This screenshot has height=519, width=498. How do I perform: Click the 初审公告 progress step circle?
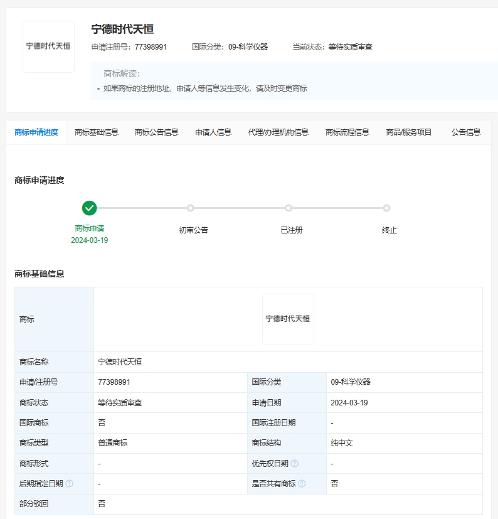click(190, 208)
